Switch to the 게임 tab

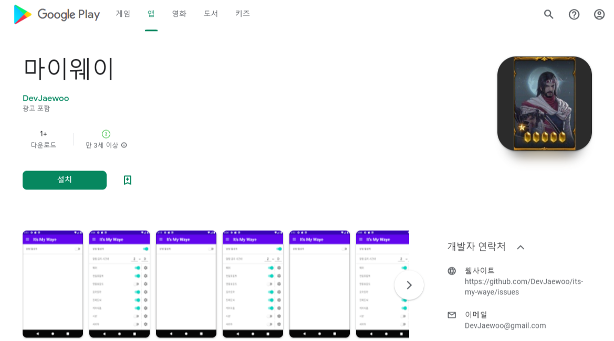(x=122, y=14)
